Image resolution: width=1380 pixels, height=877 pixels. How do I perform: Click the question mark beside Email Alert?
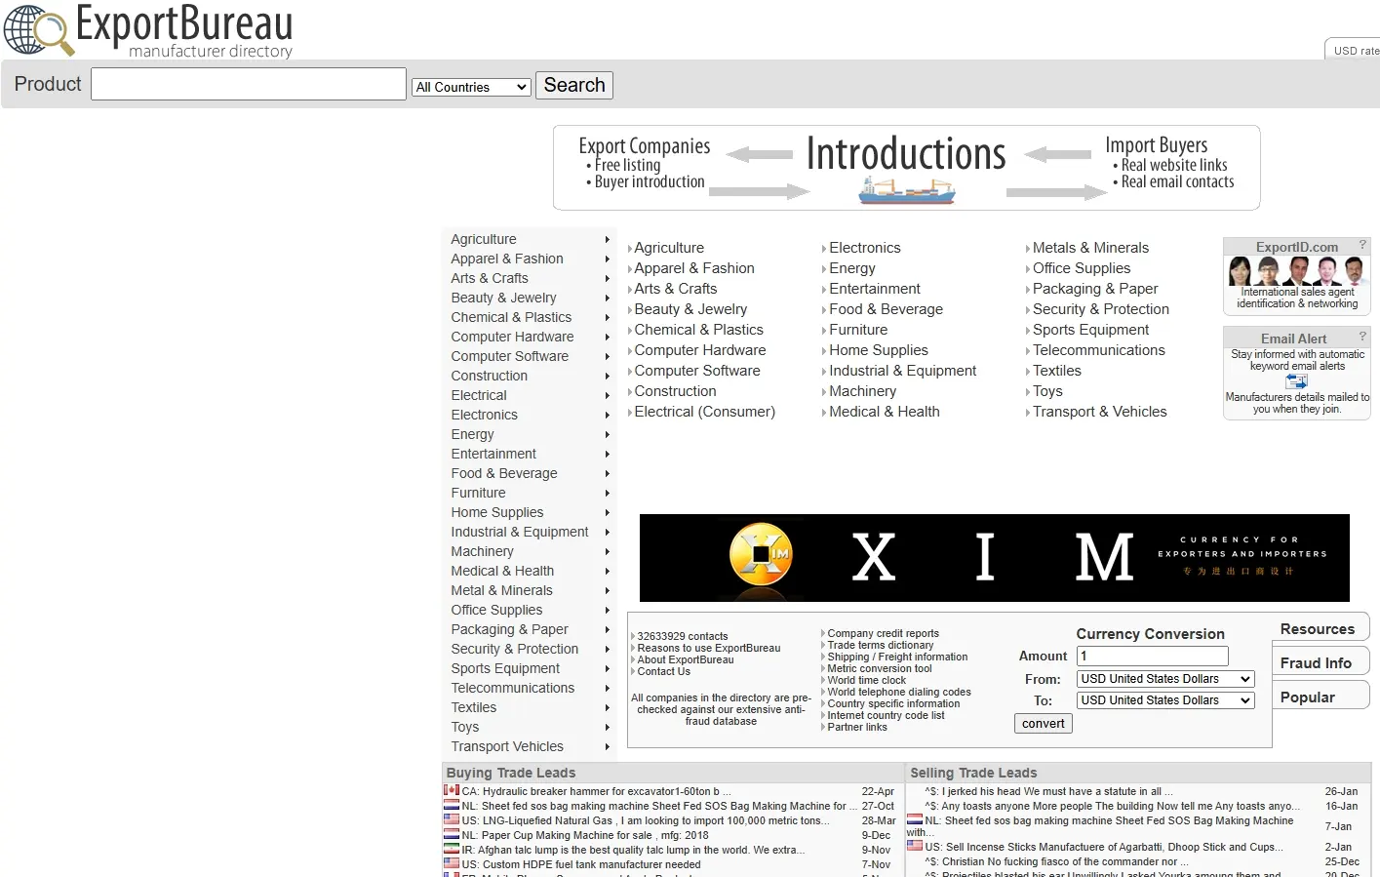1362,337
